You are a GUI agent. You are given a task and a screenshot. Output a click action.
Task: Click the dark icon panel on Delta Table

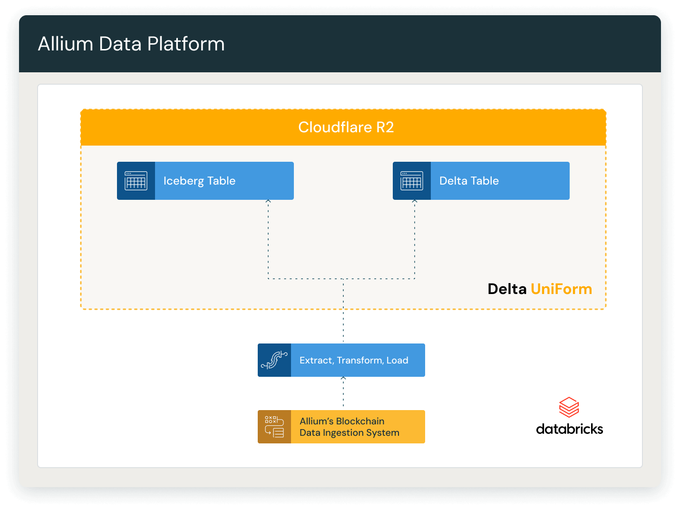tap(411, 181)
